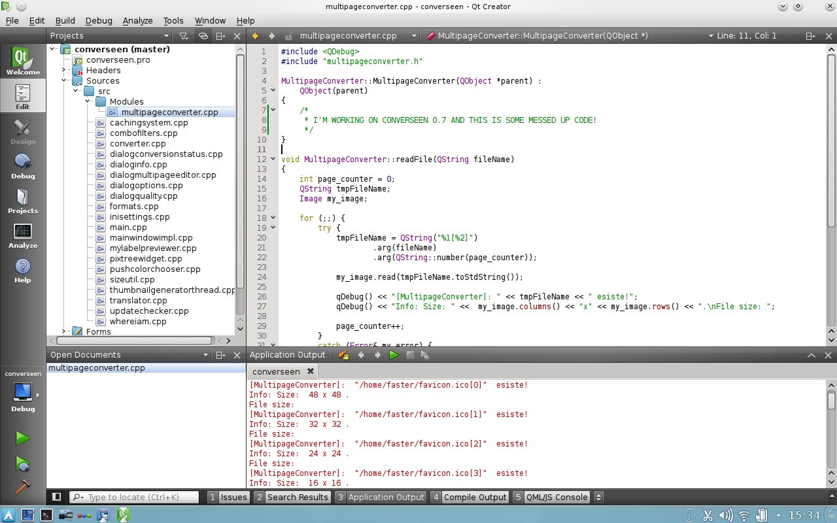Click the hammer Build Project icon
Viewport: 837px width, 523px height.
(23, 488)
